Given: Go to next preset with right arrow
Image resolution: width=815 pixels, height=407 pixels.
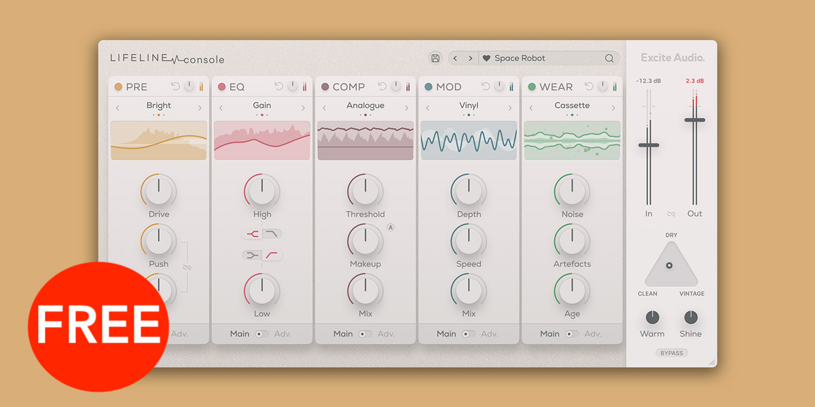Looking at the screenshot, I should click(470, 58).
